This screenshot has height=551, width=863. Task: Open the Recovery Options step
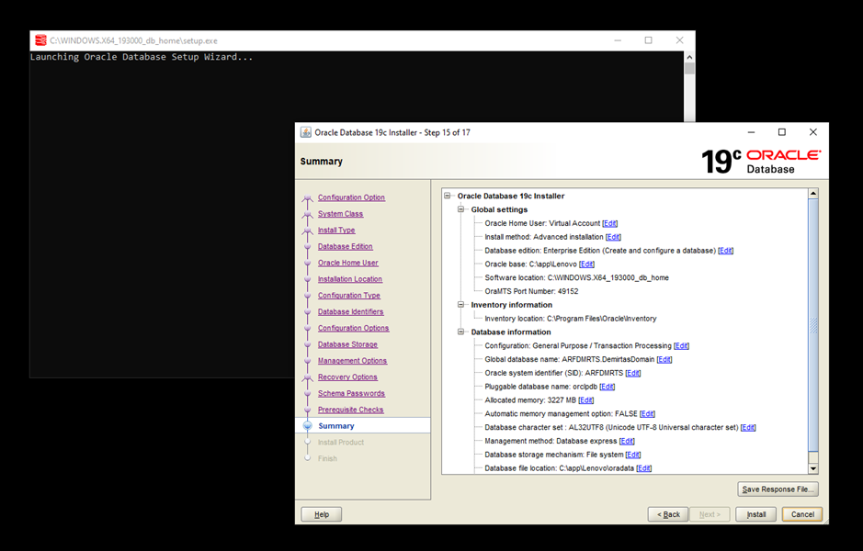pos(347,377)
